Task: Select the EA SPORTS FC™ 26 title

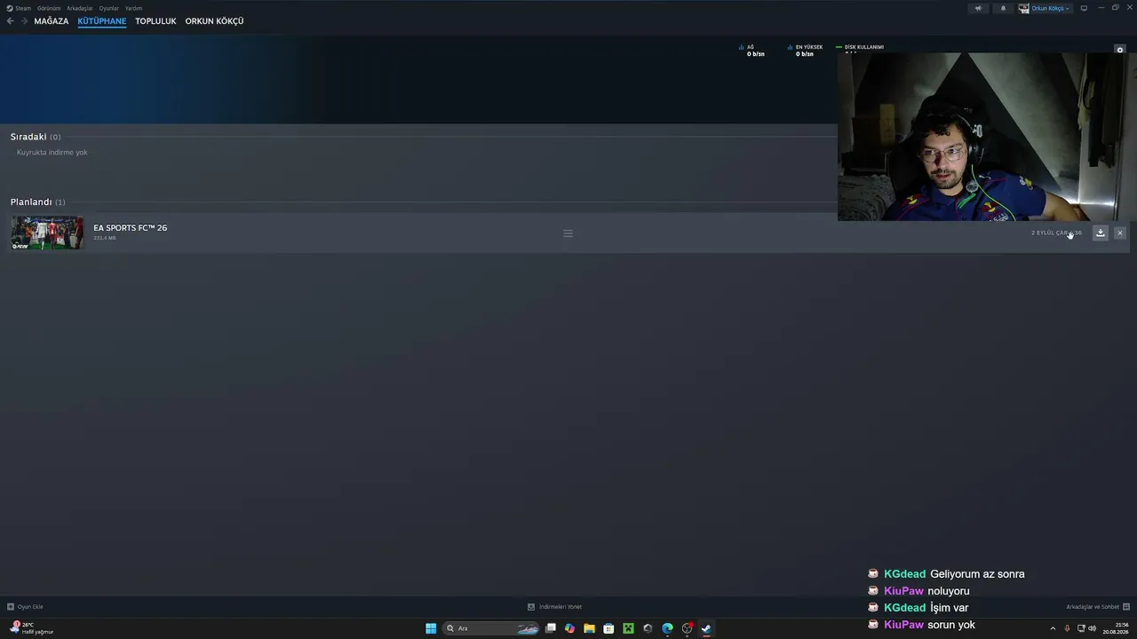Action: point(131,228)
